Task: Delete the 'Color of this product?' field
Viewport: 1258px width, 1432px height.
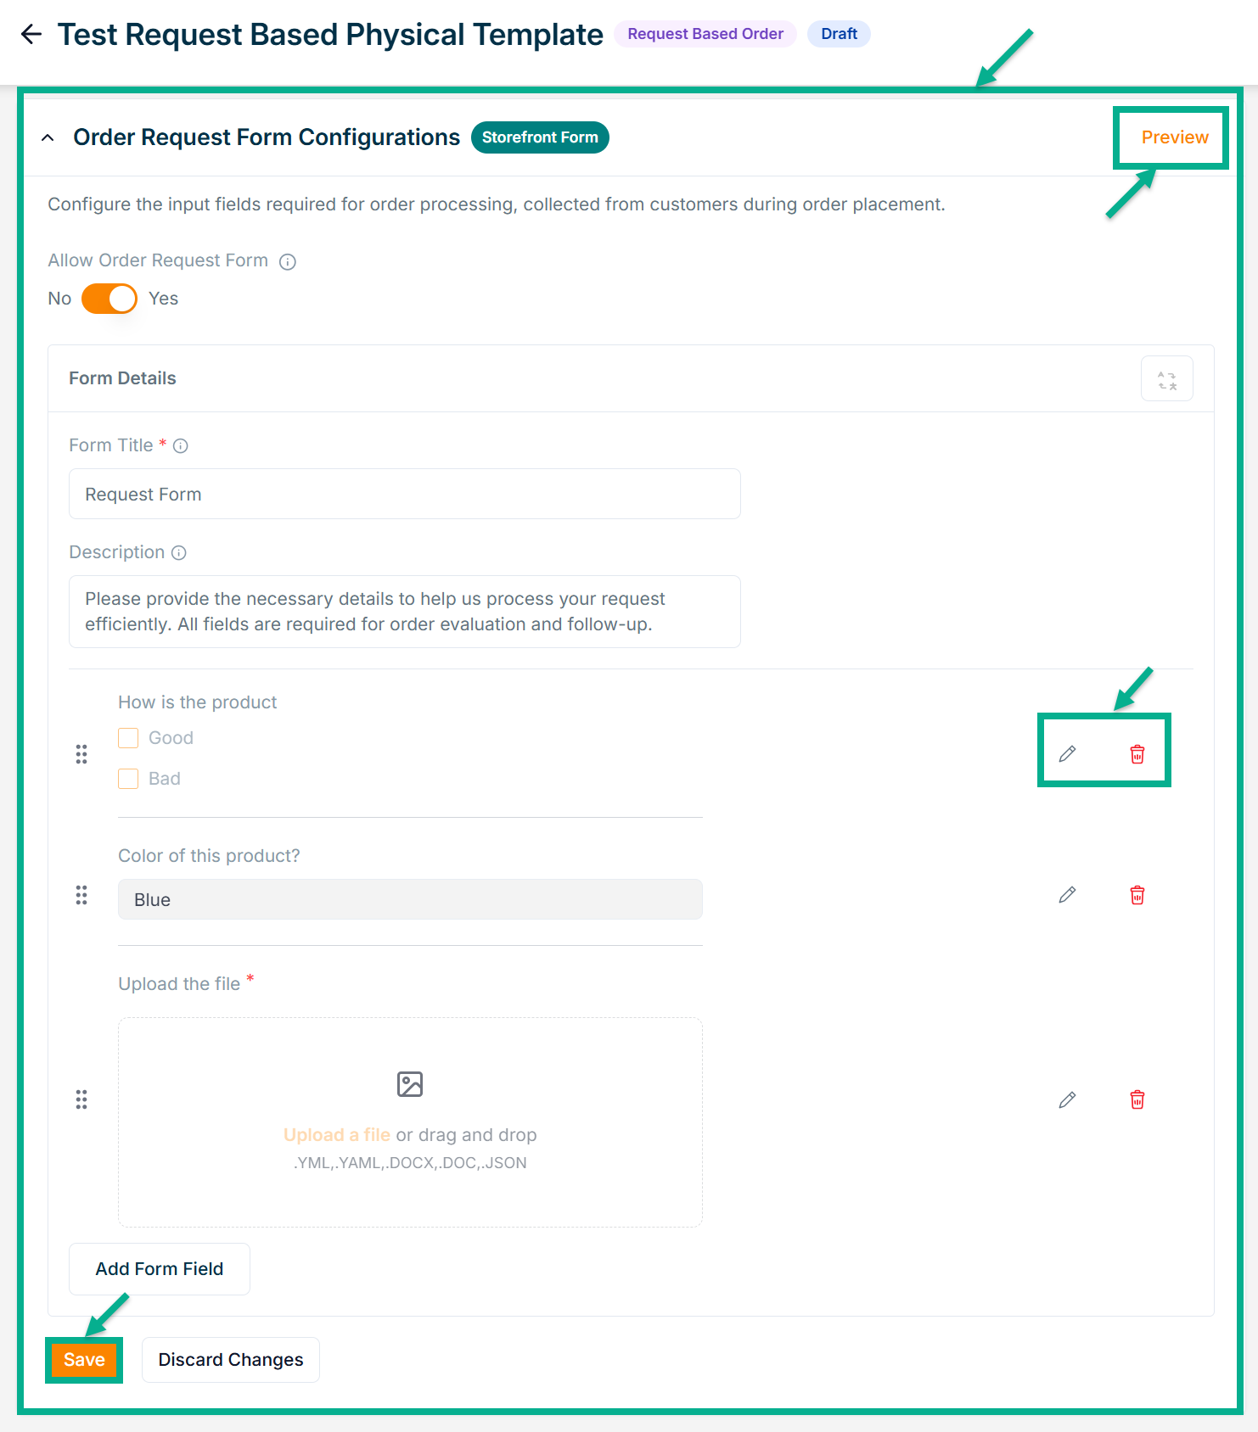Action: (1137, 895)
